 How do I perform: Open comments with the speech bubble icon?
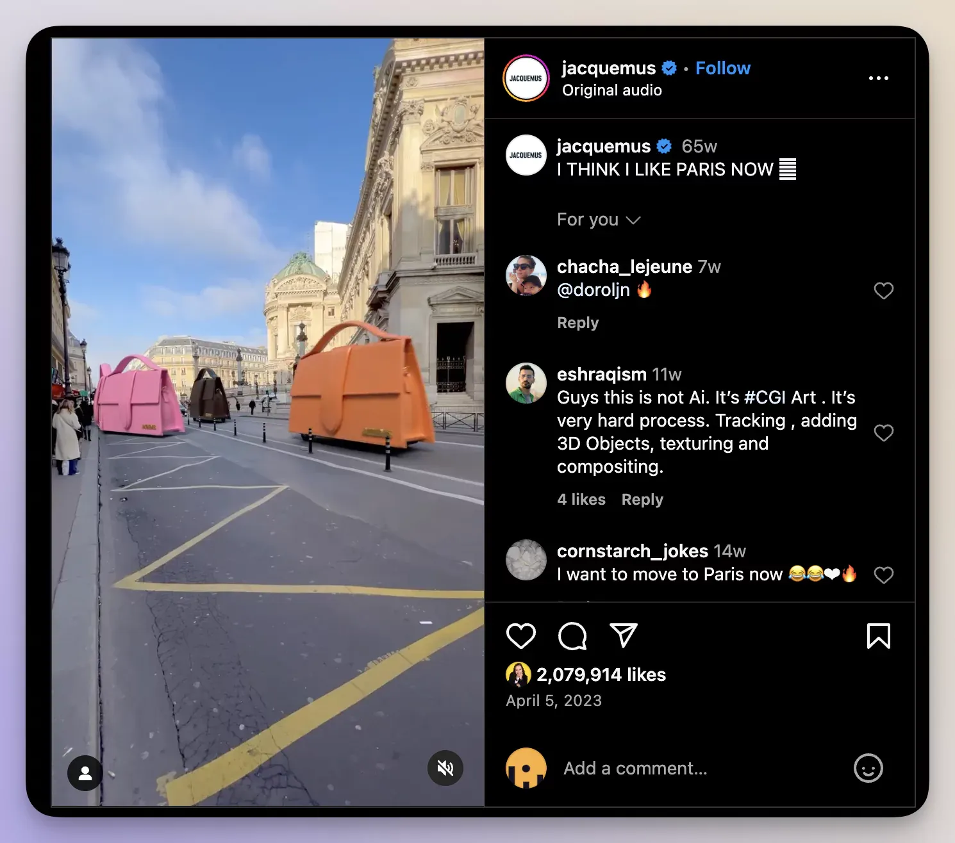pyautogui.click(x=572, y=636)
